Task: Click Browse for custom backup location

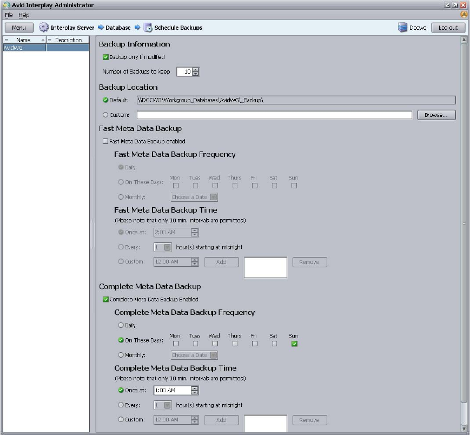Action: point(436,115)
